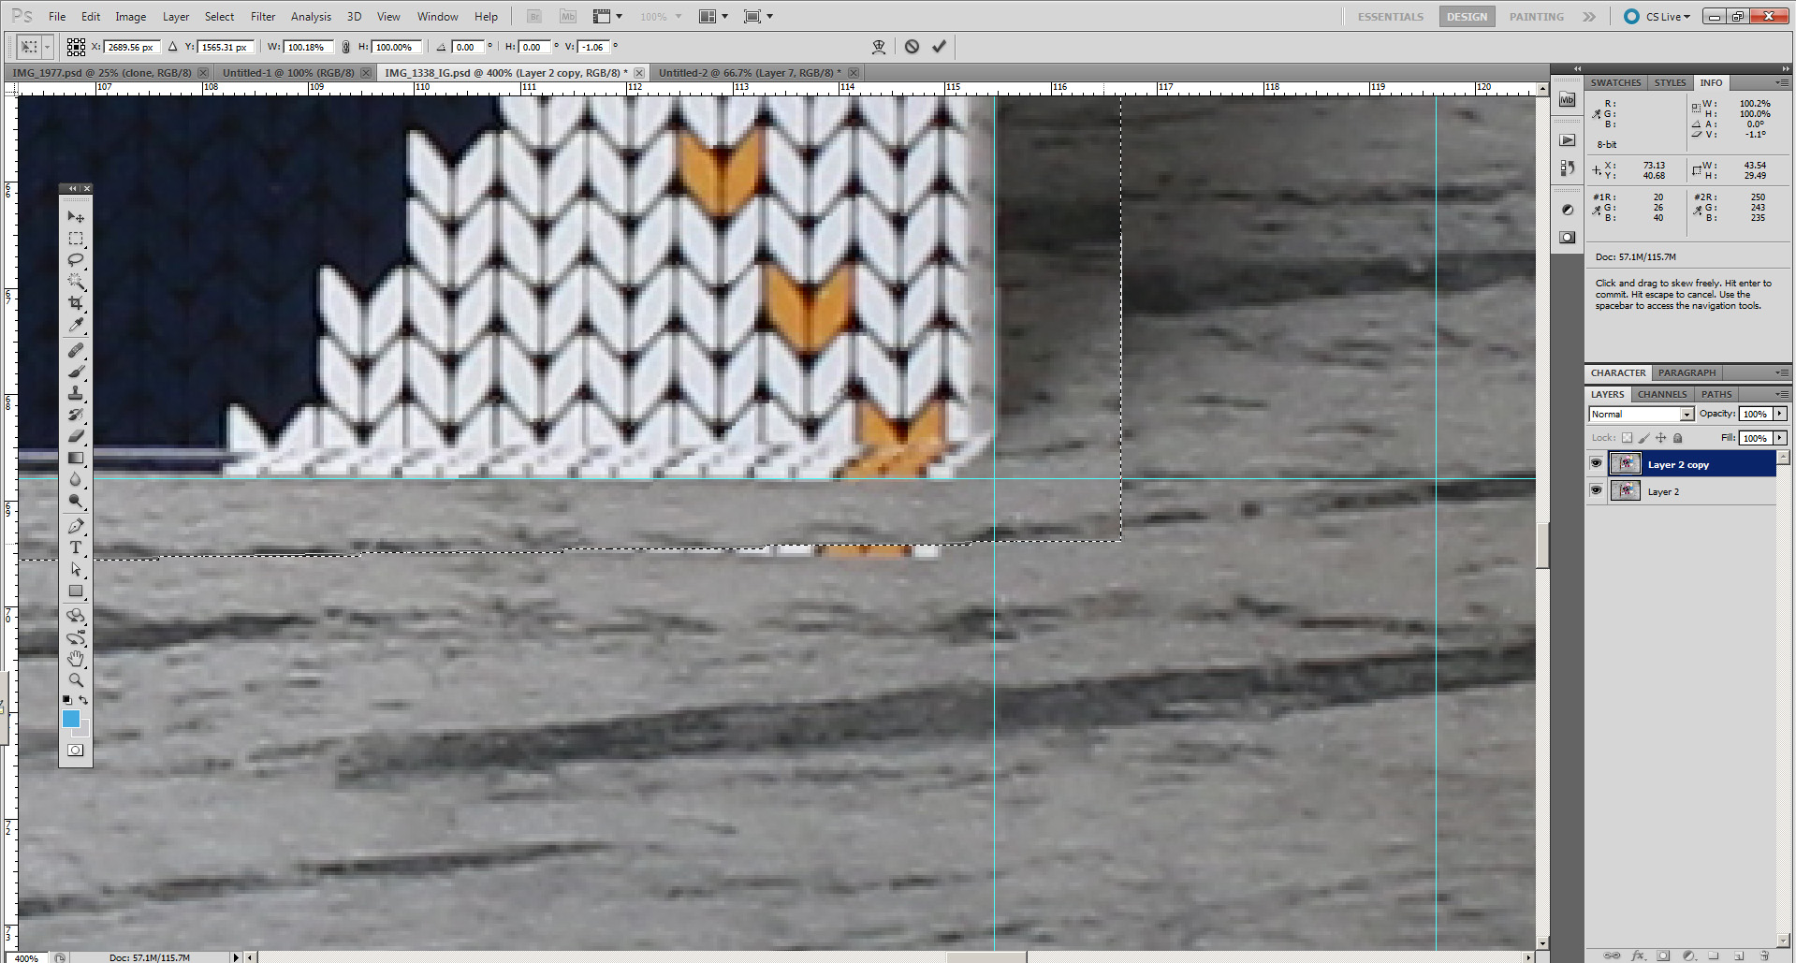1796x963 pixels.
Task: Toggle relative positioning for reference point
Action: tap(172, 47)
